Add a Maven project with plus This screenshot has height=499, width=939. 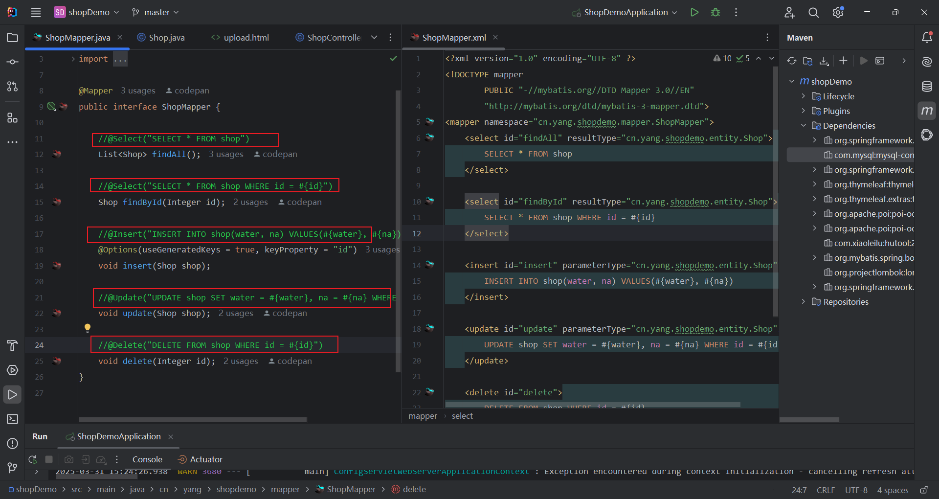[843, 61]
